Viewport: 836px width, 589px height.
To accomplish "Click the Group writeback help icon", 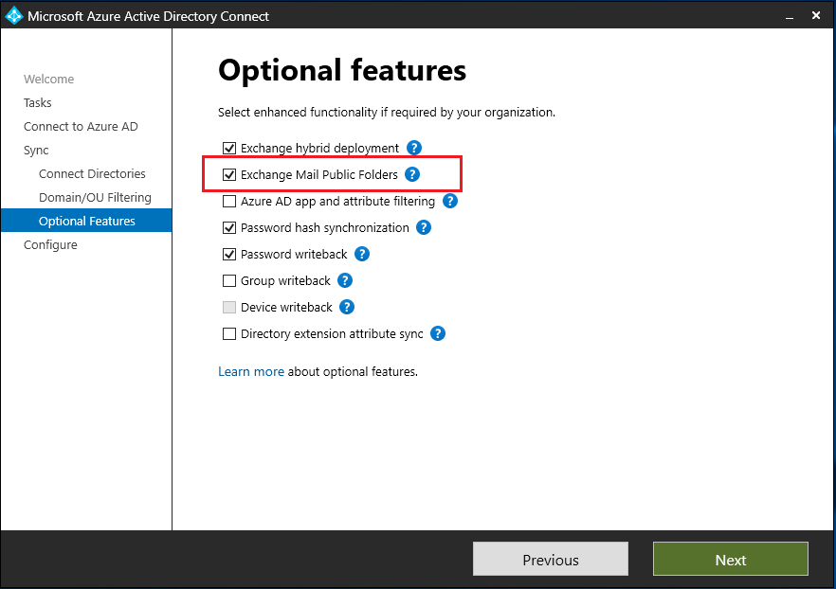I will (x=345, y=280).
